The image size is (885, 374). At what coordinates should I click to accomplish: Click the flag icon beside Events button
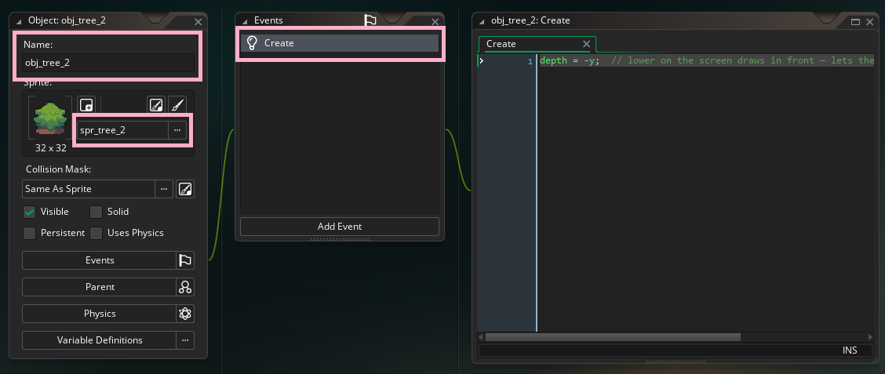click(x=185, y=260)
